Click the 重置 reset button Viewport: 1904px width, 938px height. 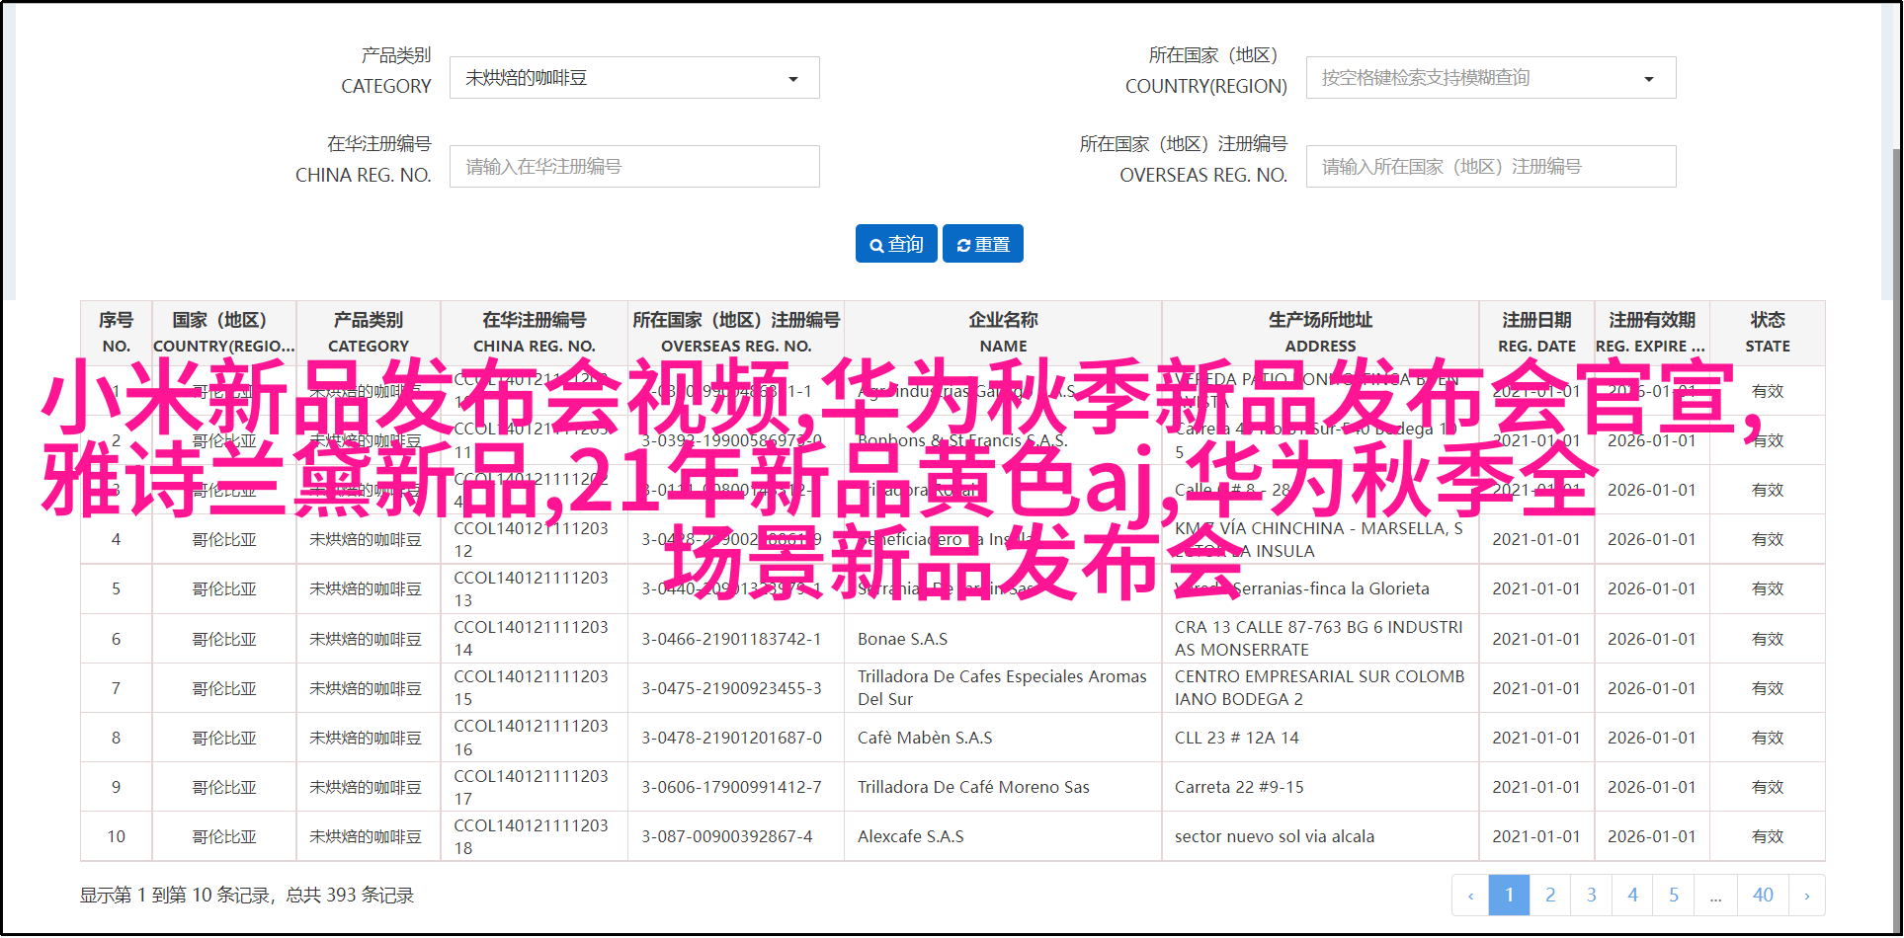(x=983, y=244)
